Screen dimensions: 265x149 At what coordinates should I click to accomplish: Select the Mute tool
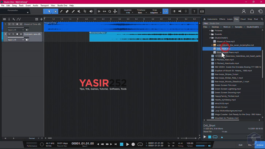[x=79, y=11]
